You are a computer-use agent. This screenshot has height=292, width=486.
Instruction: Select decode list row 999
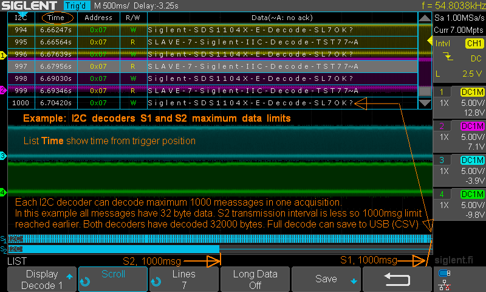213,91
